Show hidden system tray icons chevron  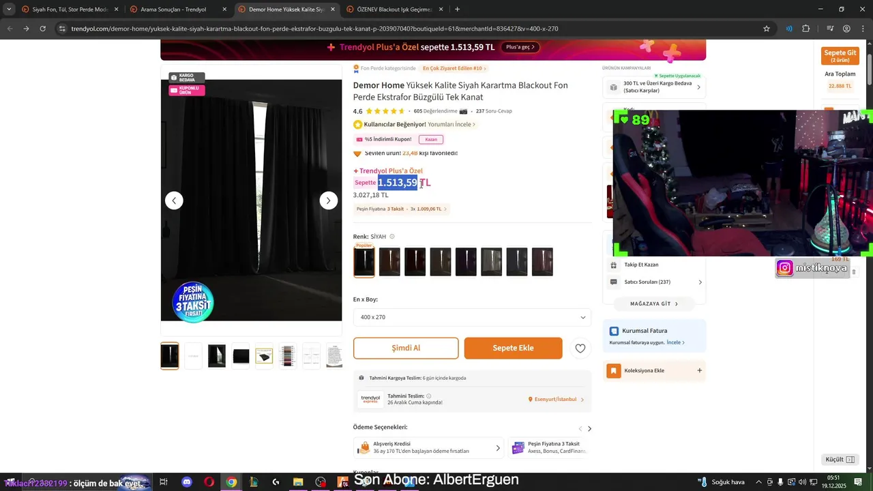[758, 482]
